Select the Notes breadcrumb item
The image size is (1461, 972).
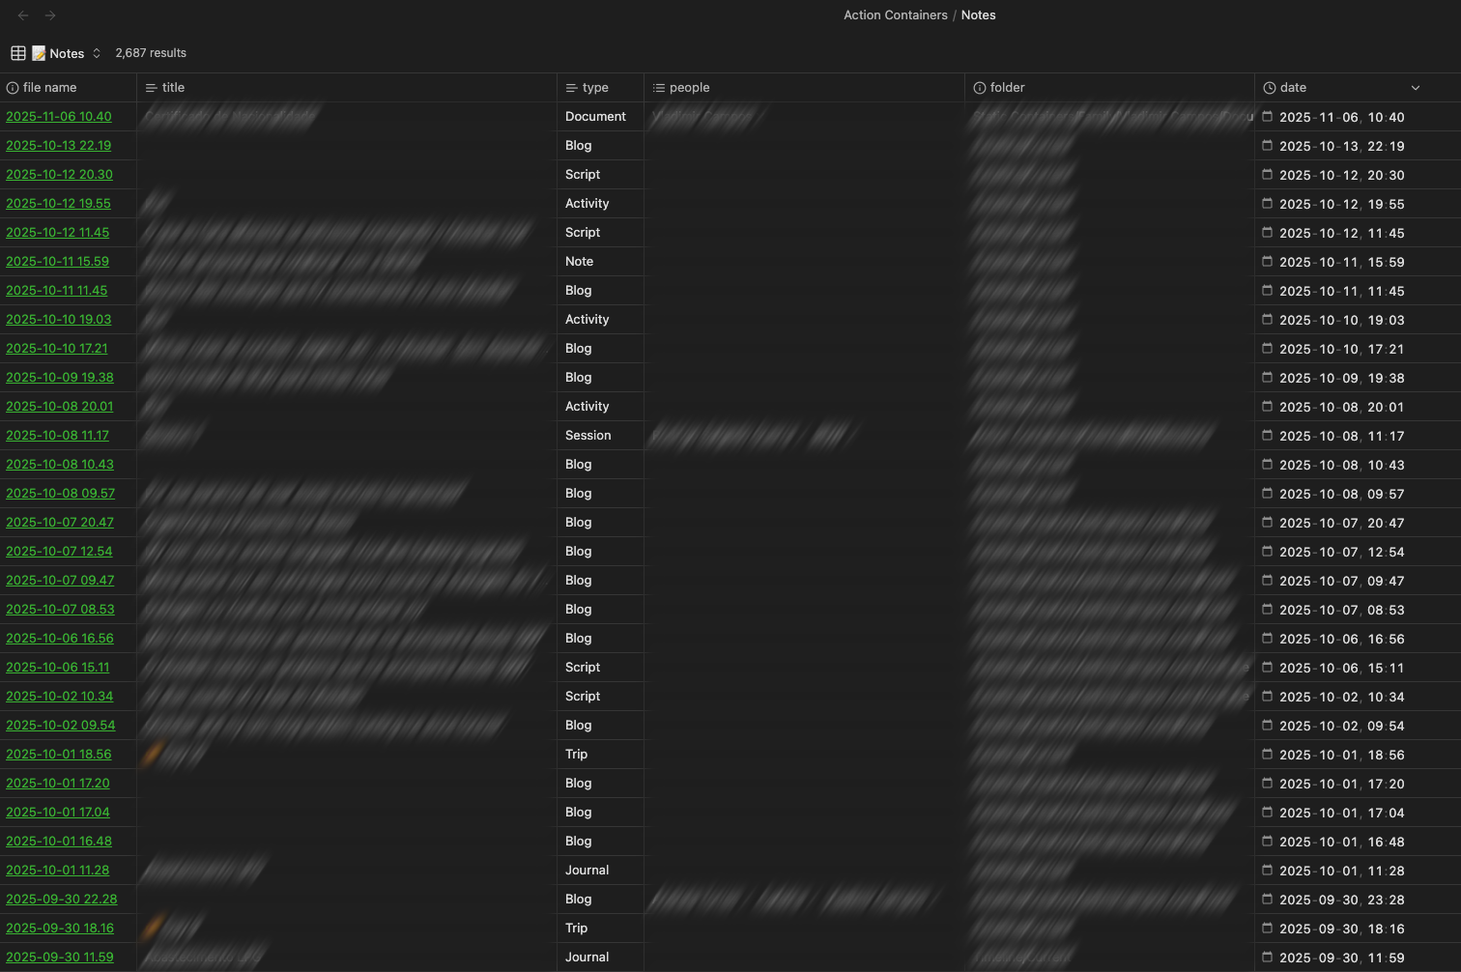click(978, 15)
